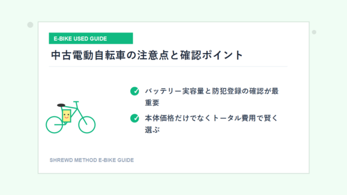Screen dimensions: 347x195
Task: Click the black bicycle saddle
Action: [x=61, y=105]
